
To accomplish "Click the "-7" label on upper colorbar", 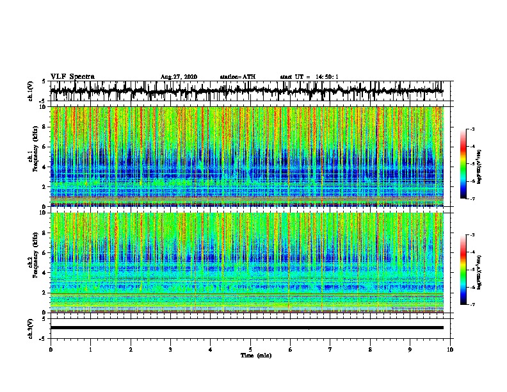I will [x=472, y=199].
